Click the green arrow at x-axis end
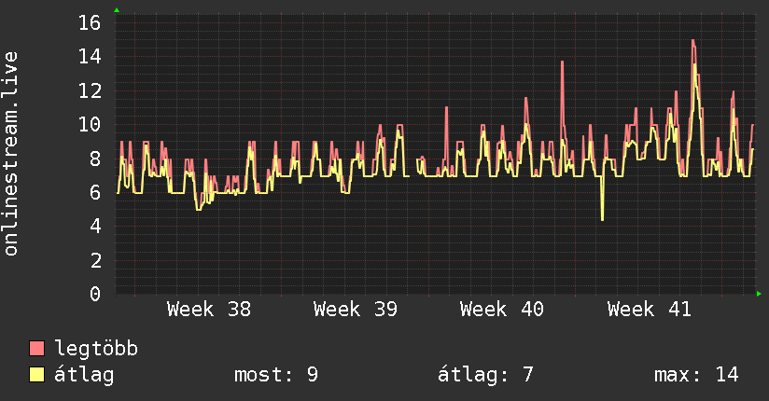 [759, 294]
